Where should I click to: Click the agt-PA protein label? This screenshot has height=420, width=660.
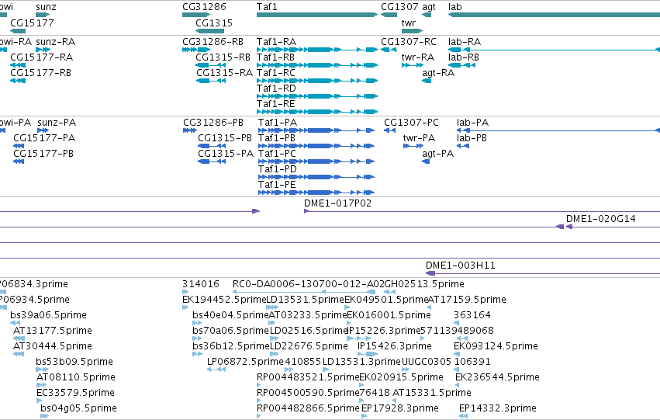coord(437,154)
